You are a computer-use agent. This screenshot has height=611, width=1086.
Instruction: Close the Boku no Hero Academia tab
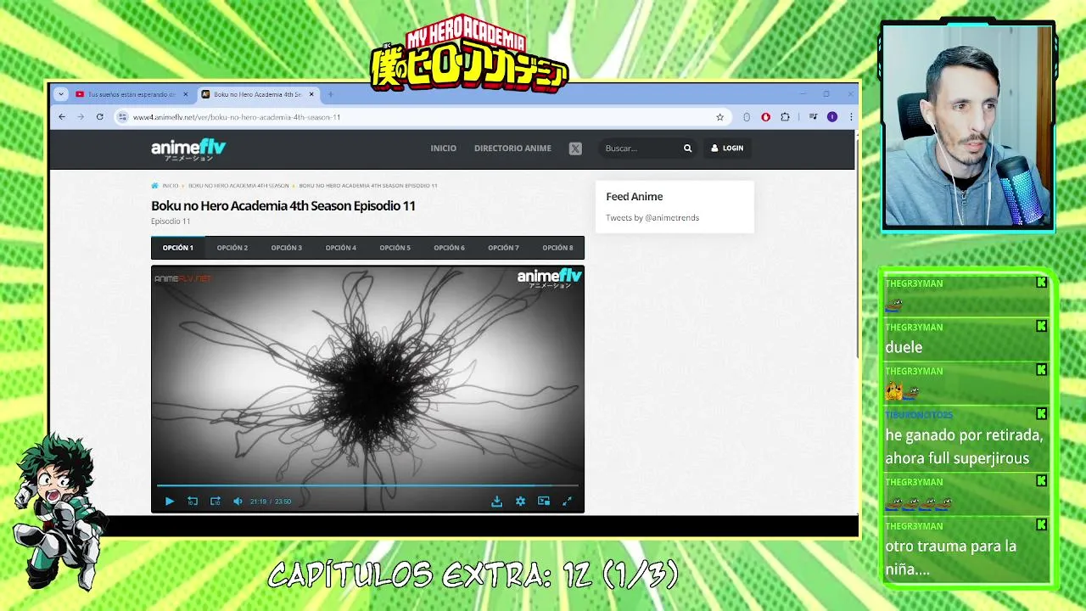tap(312, 94)
